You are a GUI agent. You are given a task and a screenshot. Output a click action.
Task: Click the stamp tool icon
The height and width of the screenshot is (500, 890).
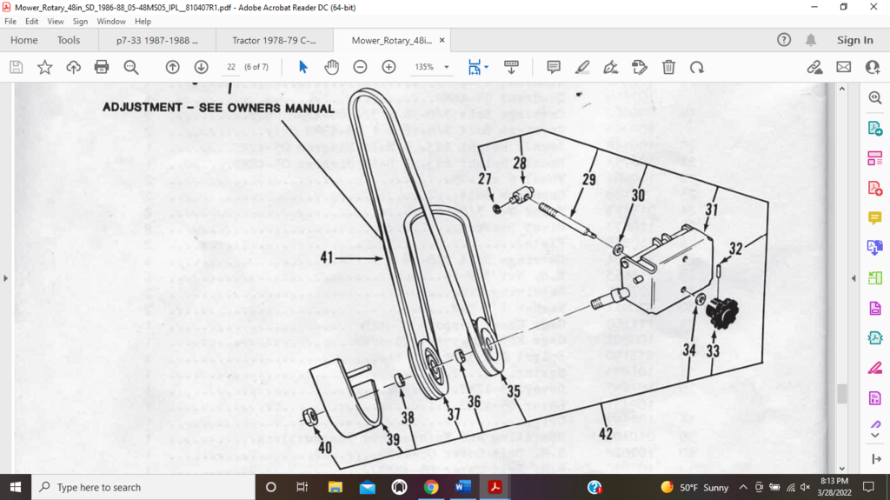(640, 67)
